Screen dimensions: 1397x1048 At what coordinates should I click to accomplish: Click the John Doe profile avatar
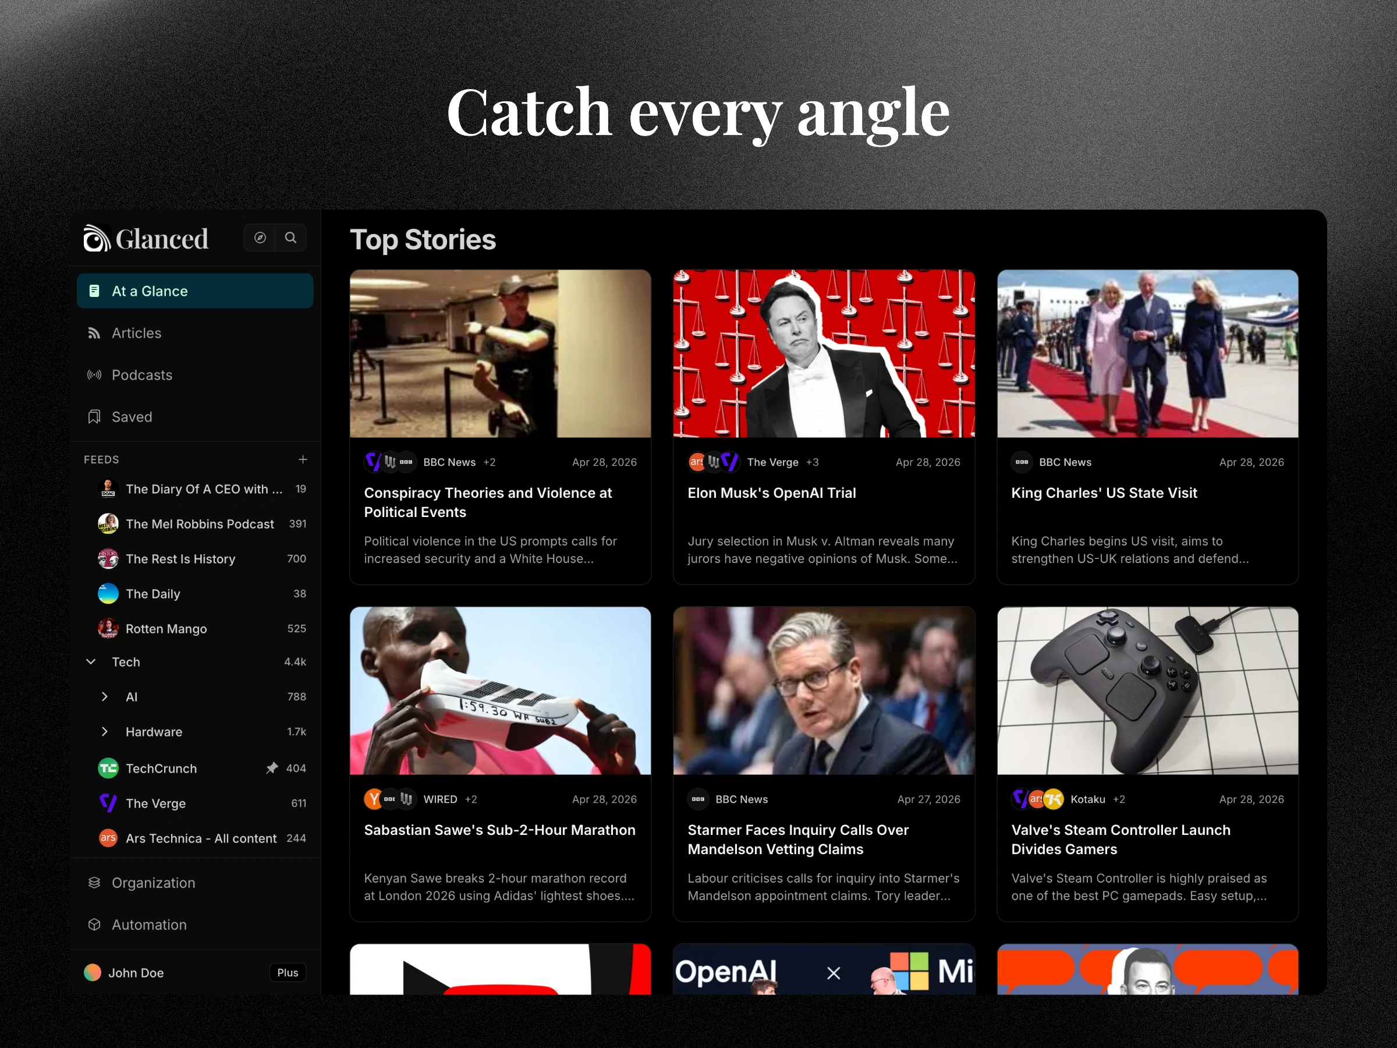(93, 972)
